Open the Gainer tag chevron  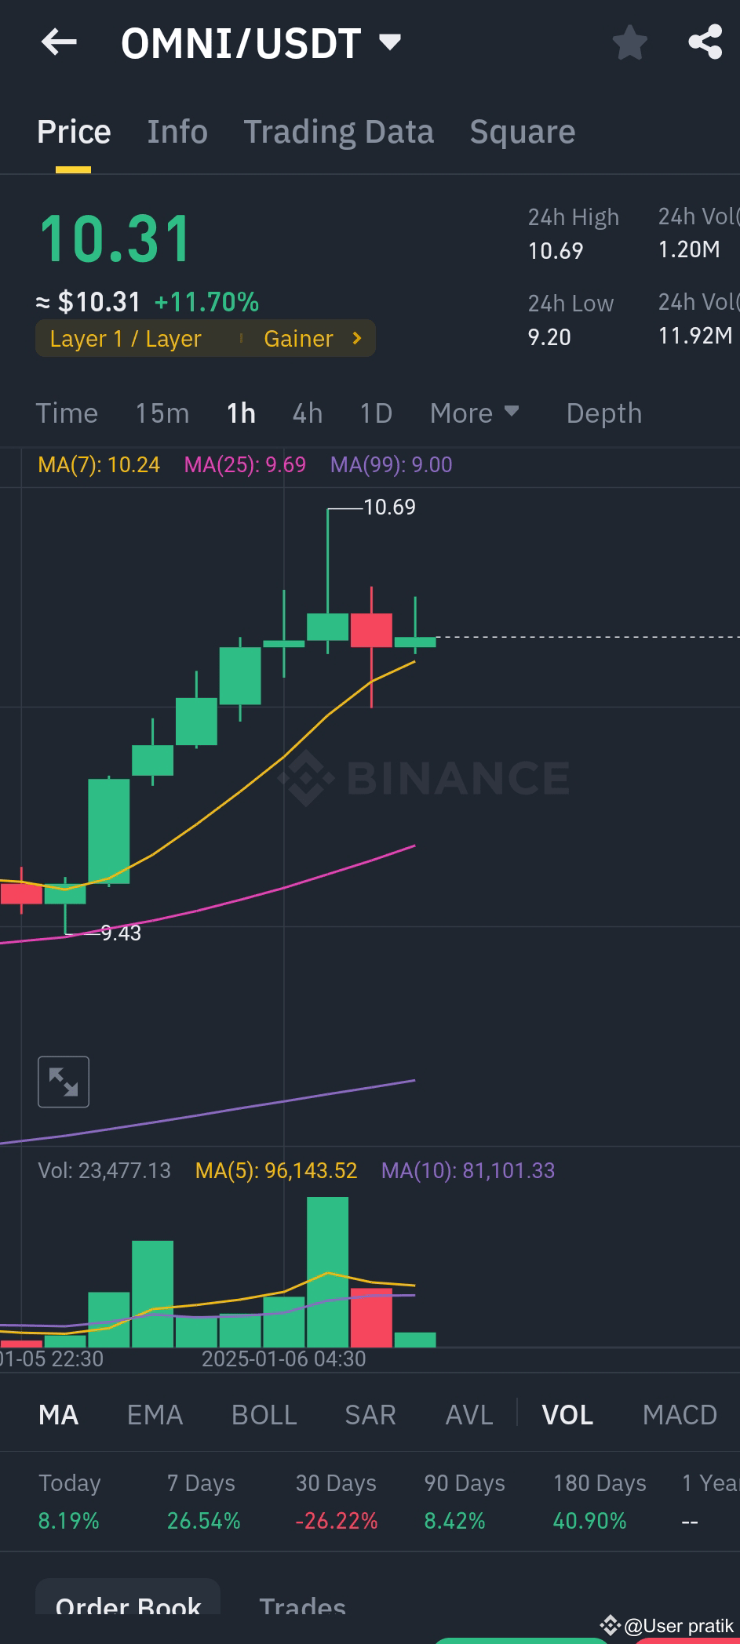point(357,338)
